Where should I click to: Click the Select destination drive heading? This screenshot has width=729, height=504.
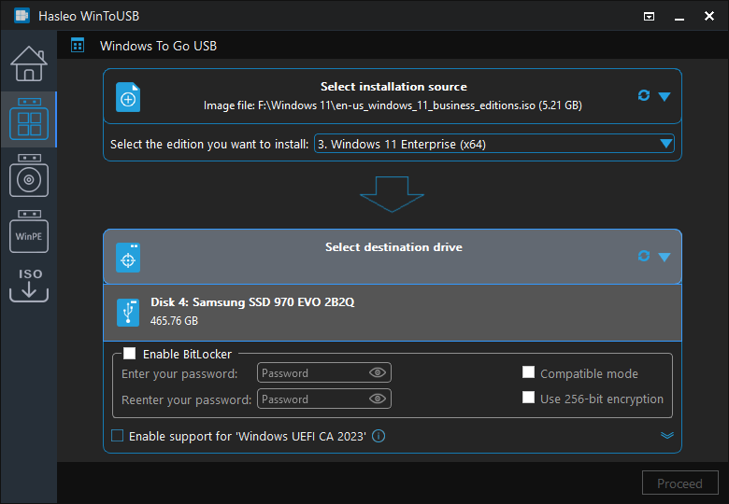[393, 247]
